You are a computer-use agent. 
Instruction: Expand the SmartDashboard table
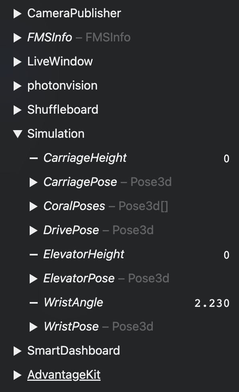coord(17,351)
